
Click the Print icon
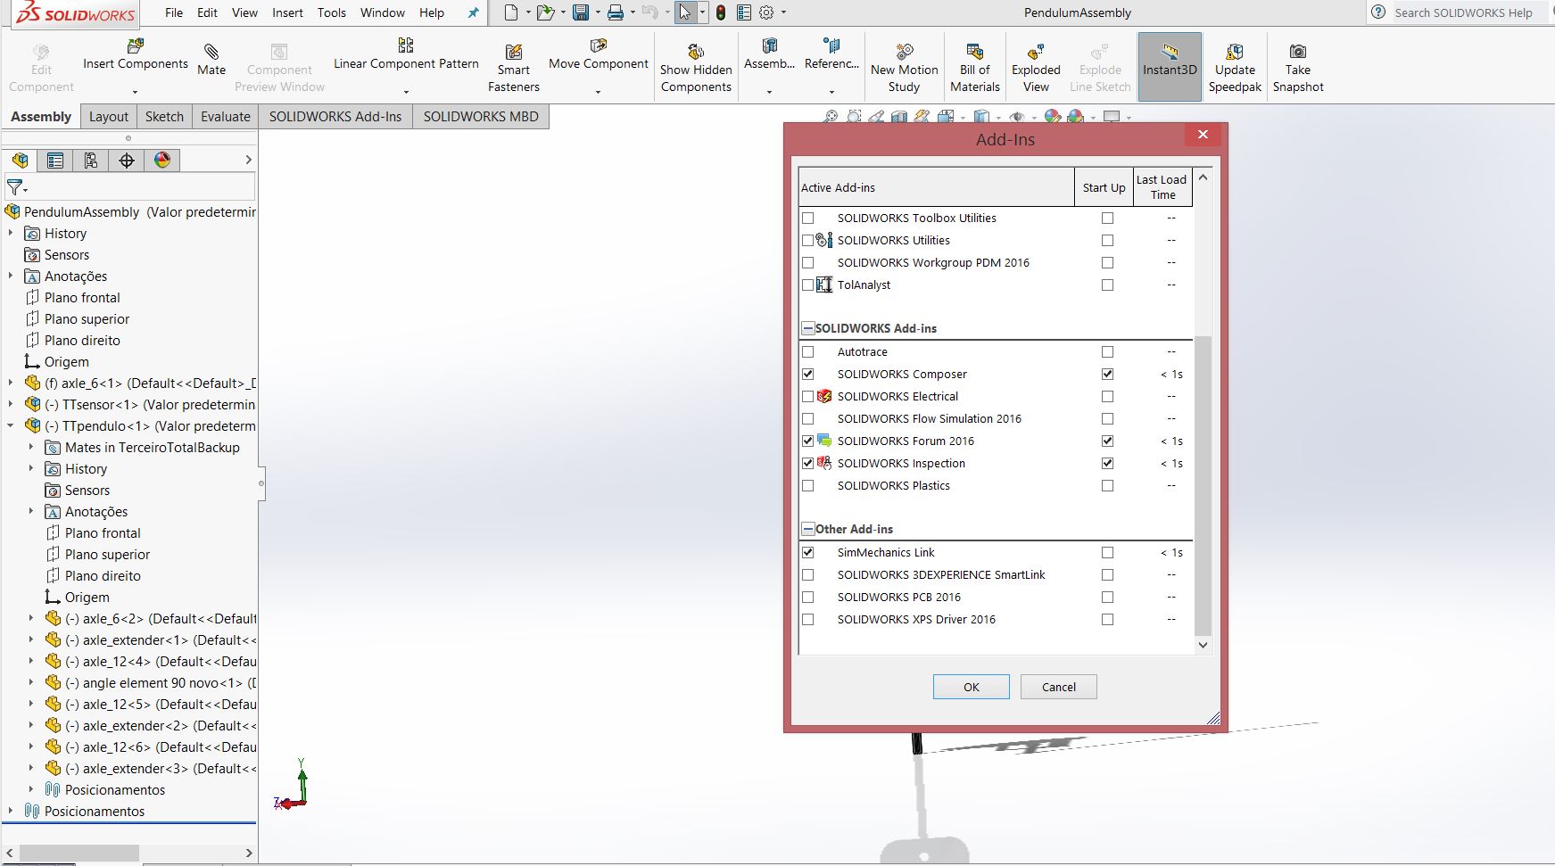click(x=616, y=12)
